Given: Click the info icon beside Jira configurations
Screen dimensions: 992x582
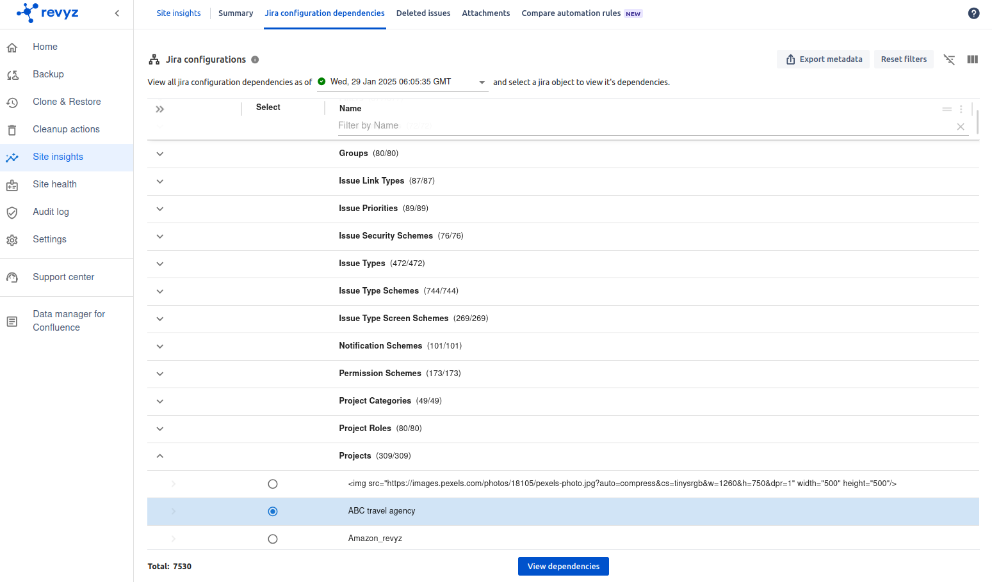Looking at the screenshot, I should 255,59.
